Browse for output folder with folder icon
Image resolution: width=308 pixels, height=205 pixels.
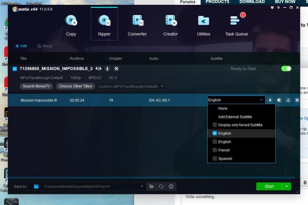(151, 187)
